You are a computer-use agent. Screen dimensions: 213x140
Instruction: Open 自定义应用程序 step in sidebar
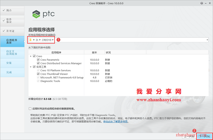click(x=12, y=52)
